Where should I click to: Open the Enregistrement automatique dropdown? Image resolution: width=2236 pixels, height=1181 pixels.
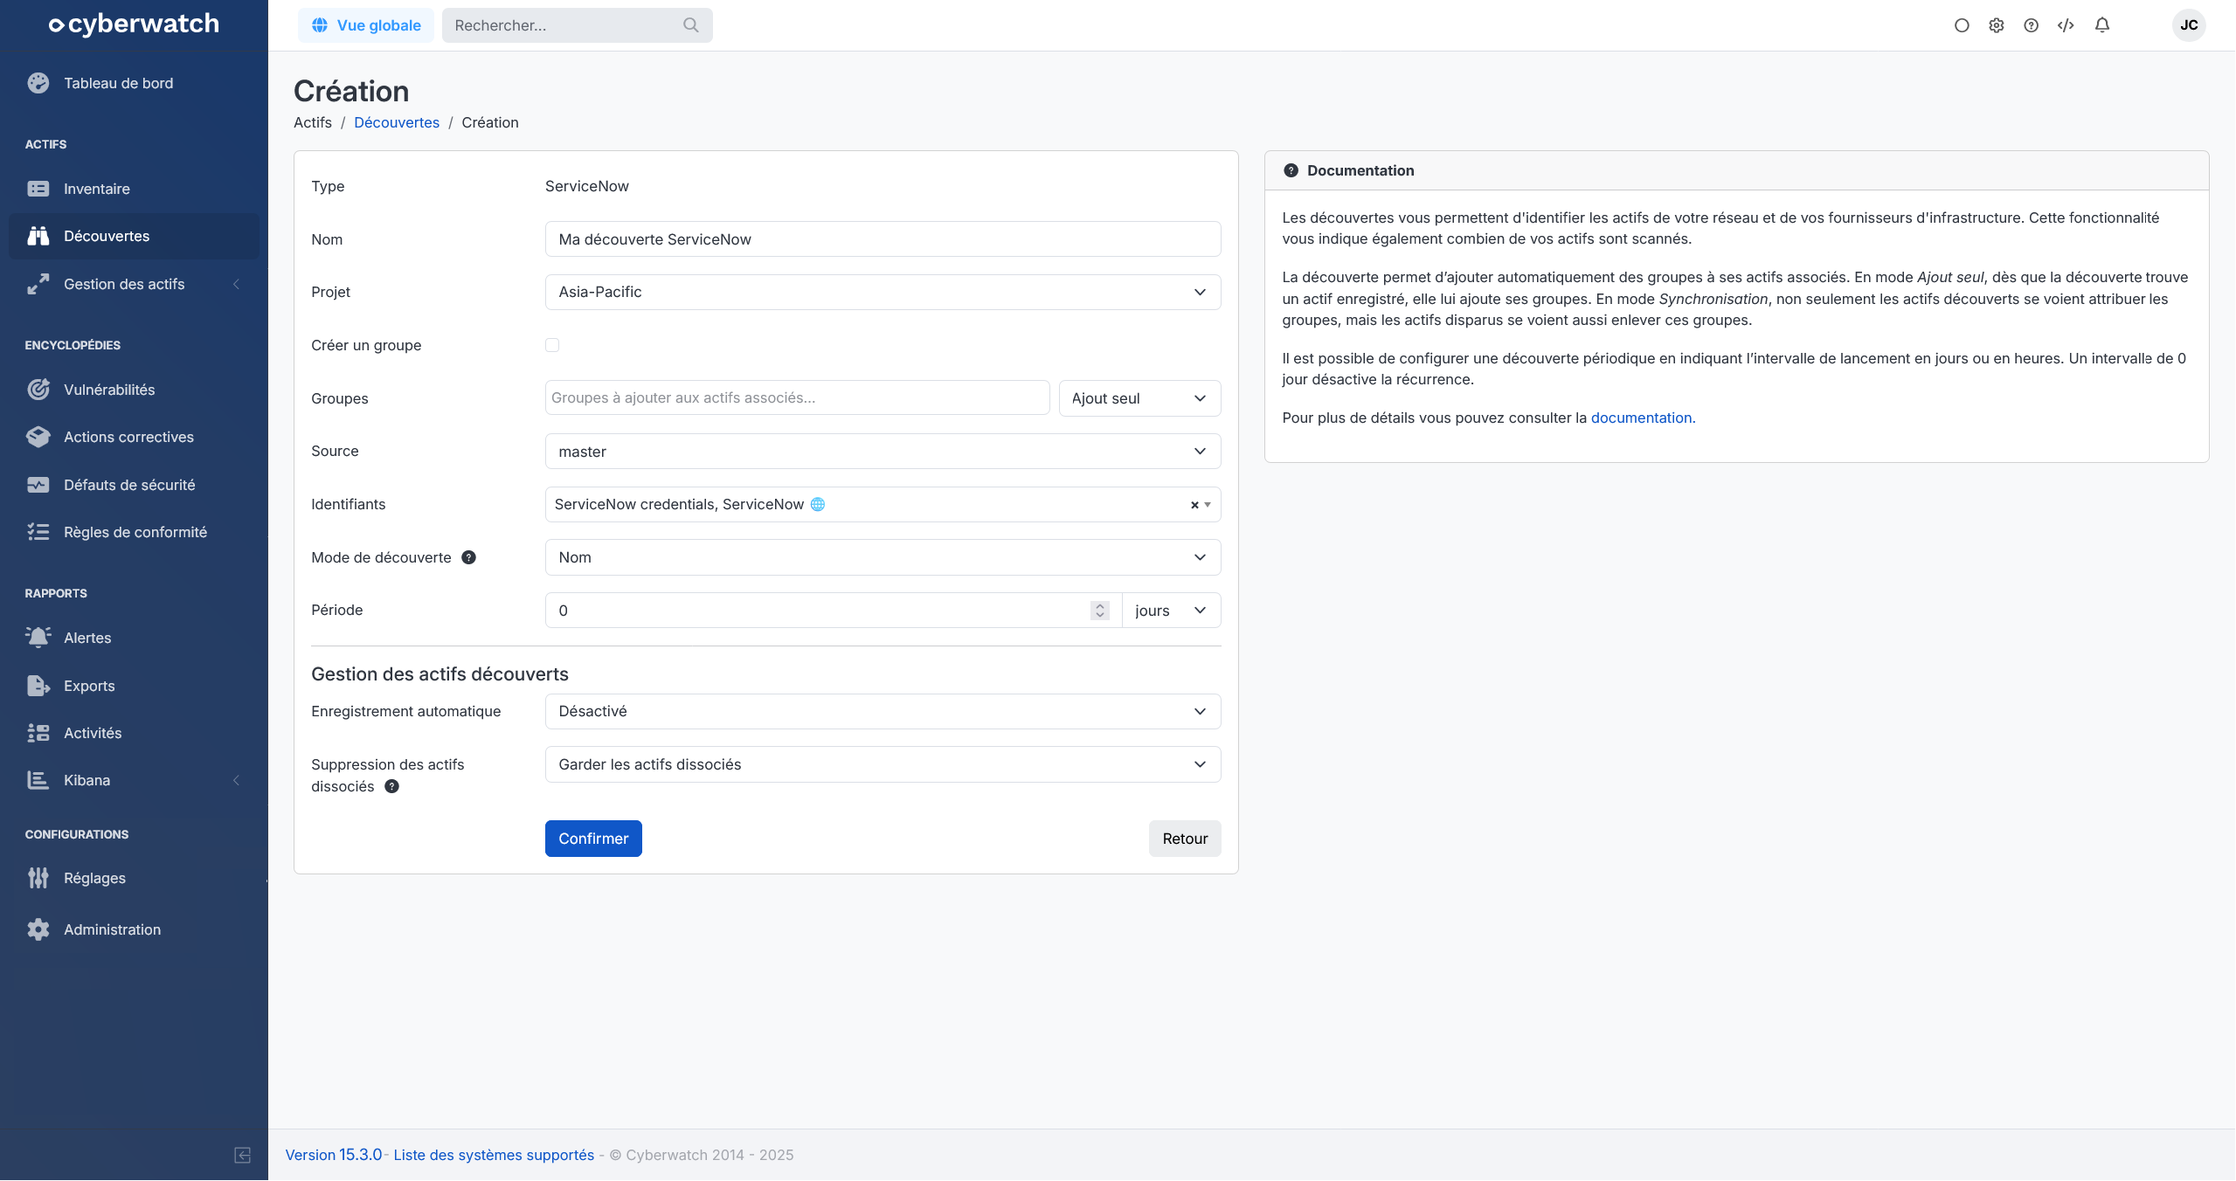pos(883,711)
